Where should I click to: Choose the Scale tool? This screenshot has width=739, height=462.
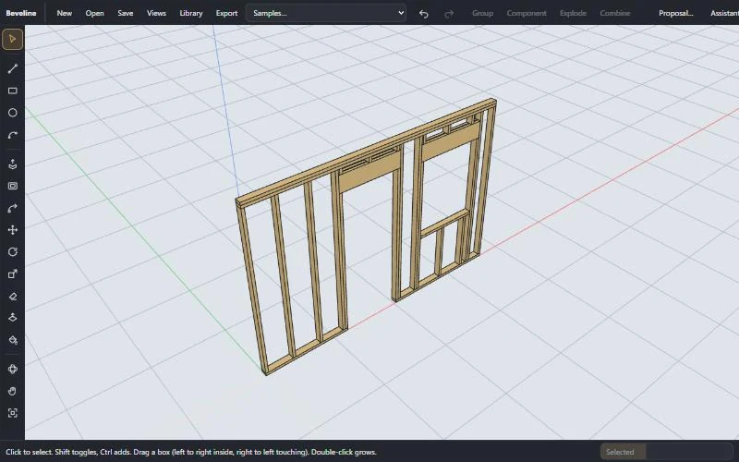click(x=12, y=274)
